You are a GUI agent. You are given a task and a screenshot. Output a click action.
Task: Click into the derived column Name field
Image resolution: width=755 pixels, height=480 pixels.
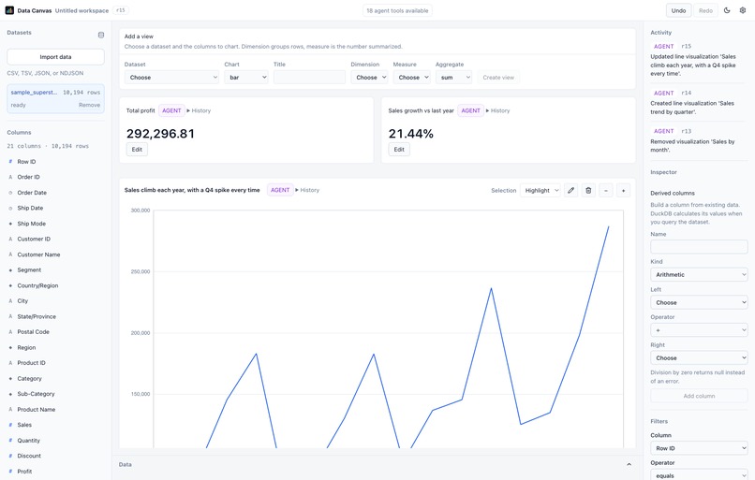point(699,247)
